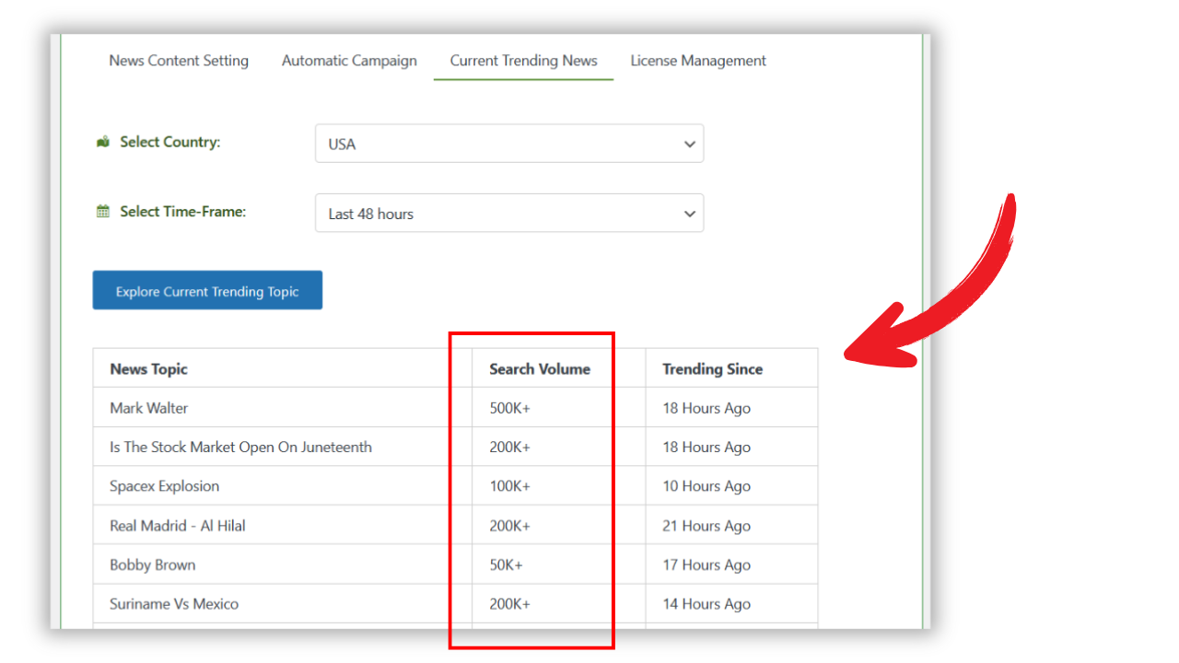The image size is (1179, 663).
Task: Choose the Stock Market Juneteenth topic row
Action: pyautogui.click(x=240, y=448)
